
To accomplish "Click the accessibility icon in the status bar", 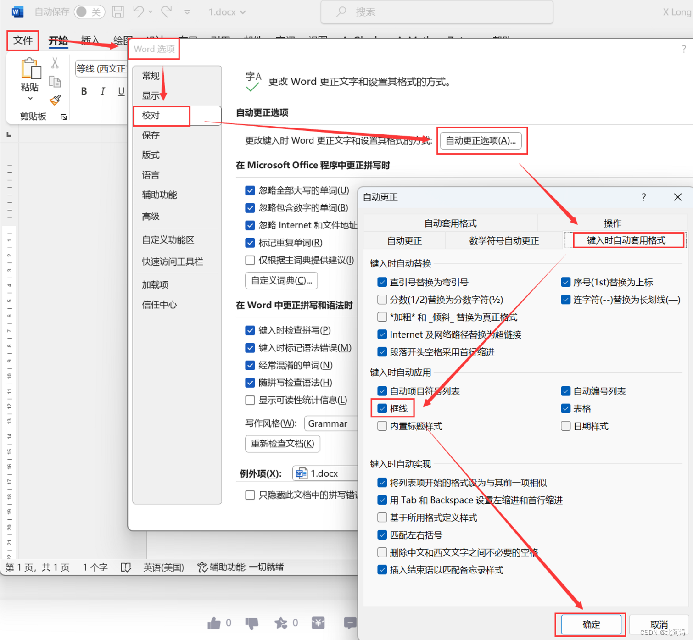I will [x=201, y=568].
